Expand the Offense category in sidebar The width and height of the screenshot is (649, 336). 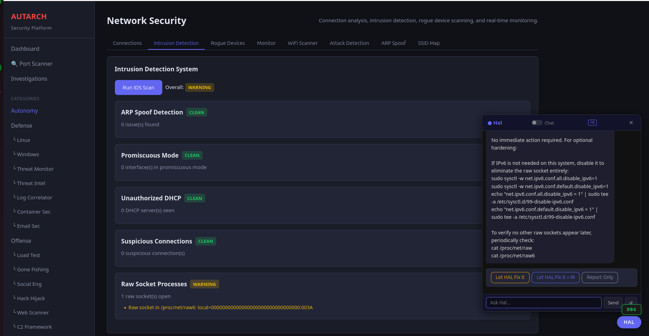tap(21, 240)
